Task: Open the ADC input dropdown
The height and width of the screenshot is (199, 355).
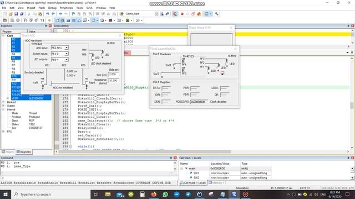Action: tap(67, 48)
